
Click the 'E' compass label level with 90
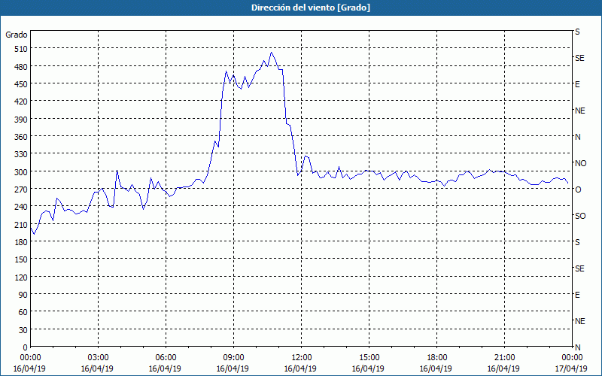click(x=577, y=295)
